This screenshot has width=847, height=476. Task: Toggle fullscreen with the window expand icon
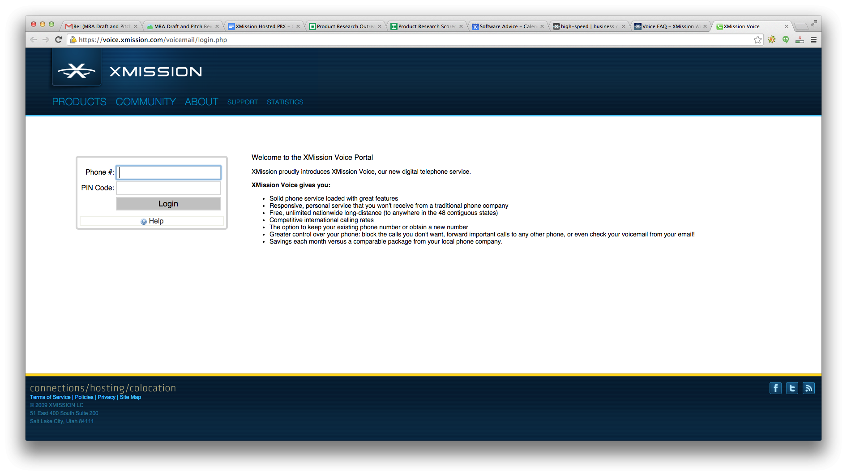(813, 23)
